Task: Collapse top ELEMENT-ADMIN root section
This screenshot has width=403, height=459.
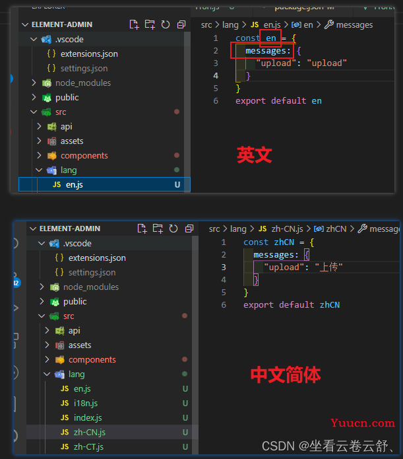Action: pos(25,24)
